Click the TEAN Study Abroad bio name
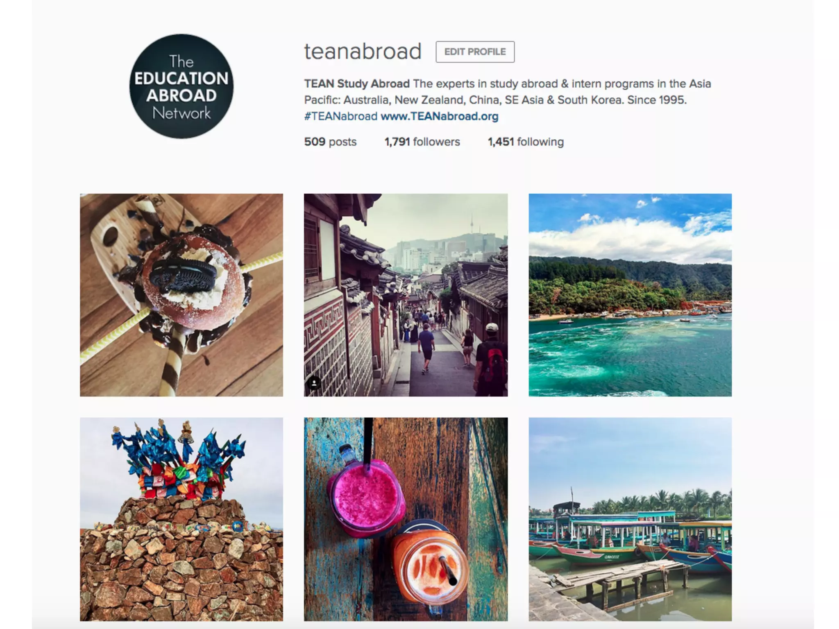 click(357, 84)
